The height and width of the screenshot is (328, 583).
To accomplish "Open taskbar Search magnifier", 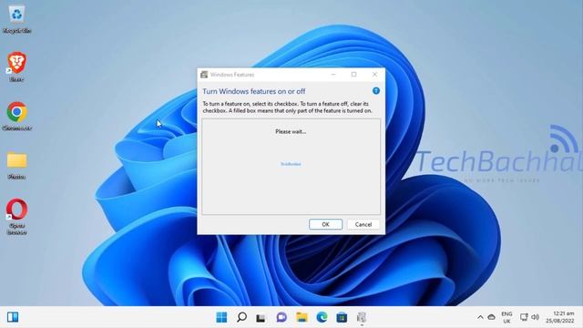I will 241,317.
